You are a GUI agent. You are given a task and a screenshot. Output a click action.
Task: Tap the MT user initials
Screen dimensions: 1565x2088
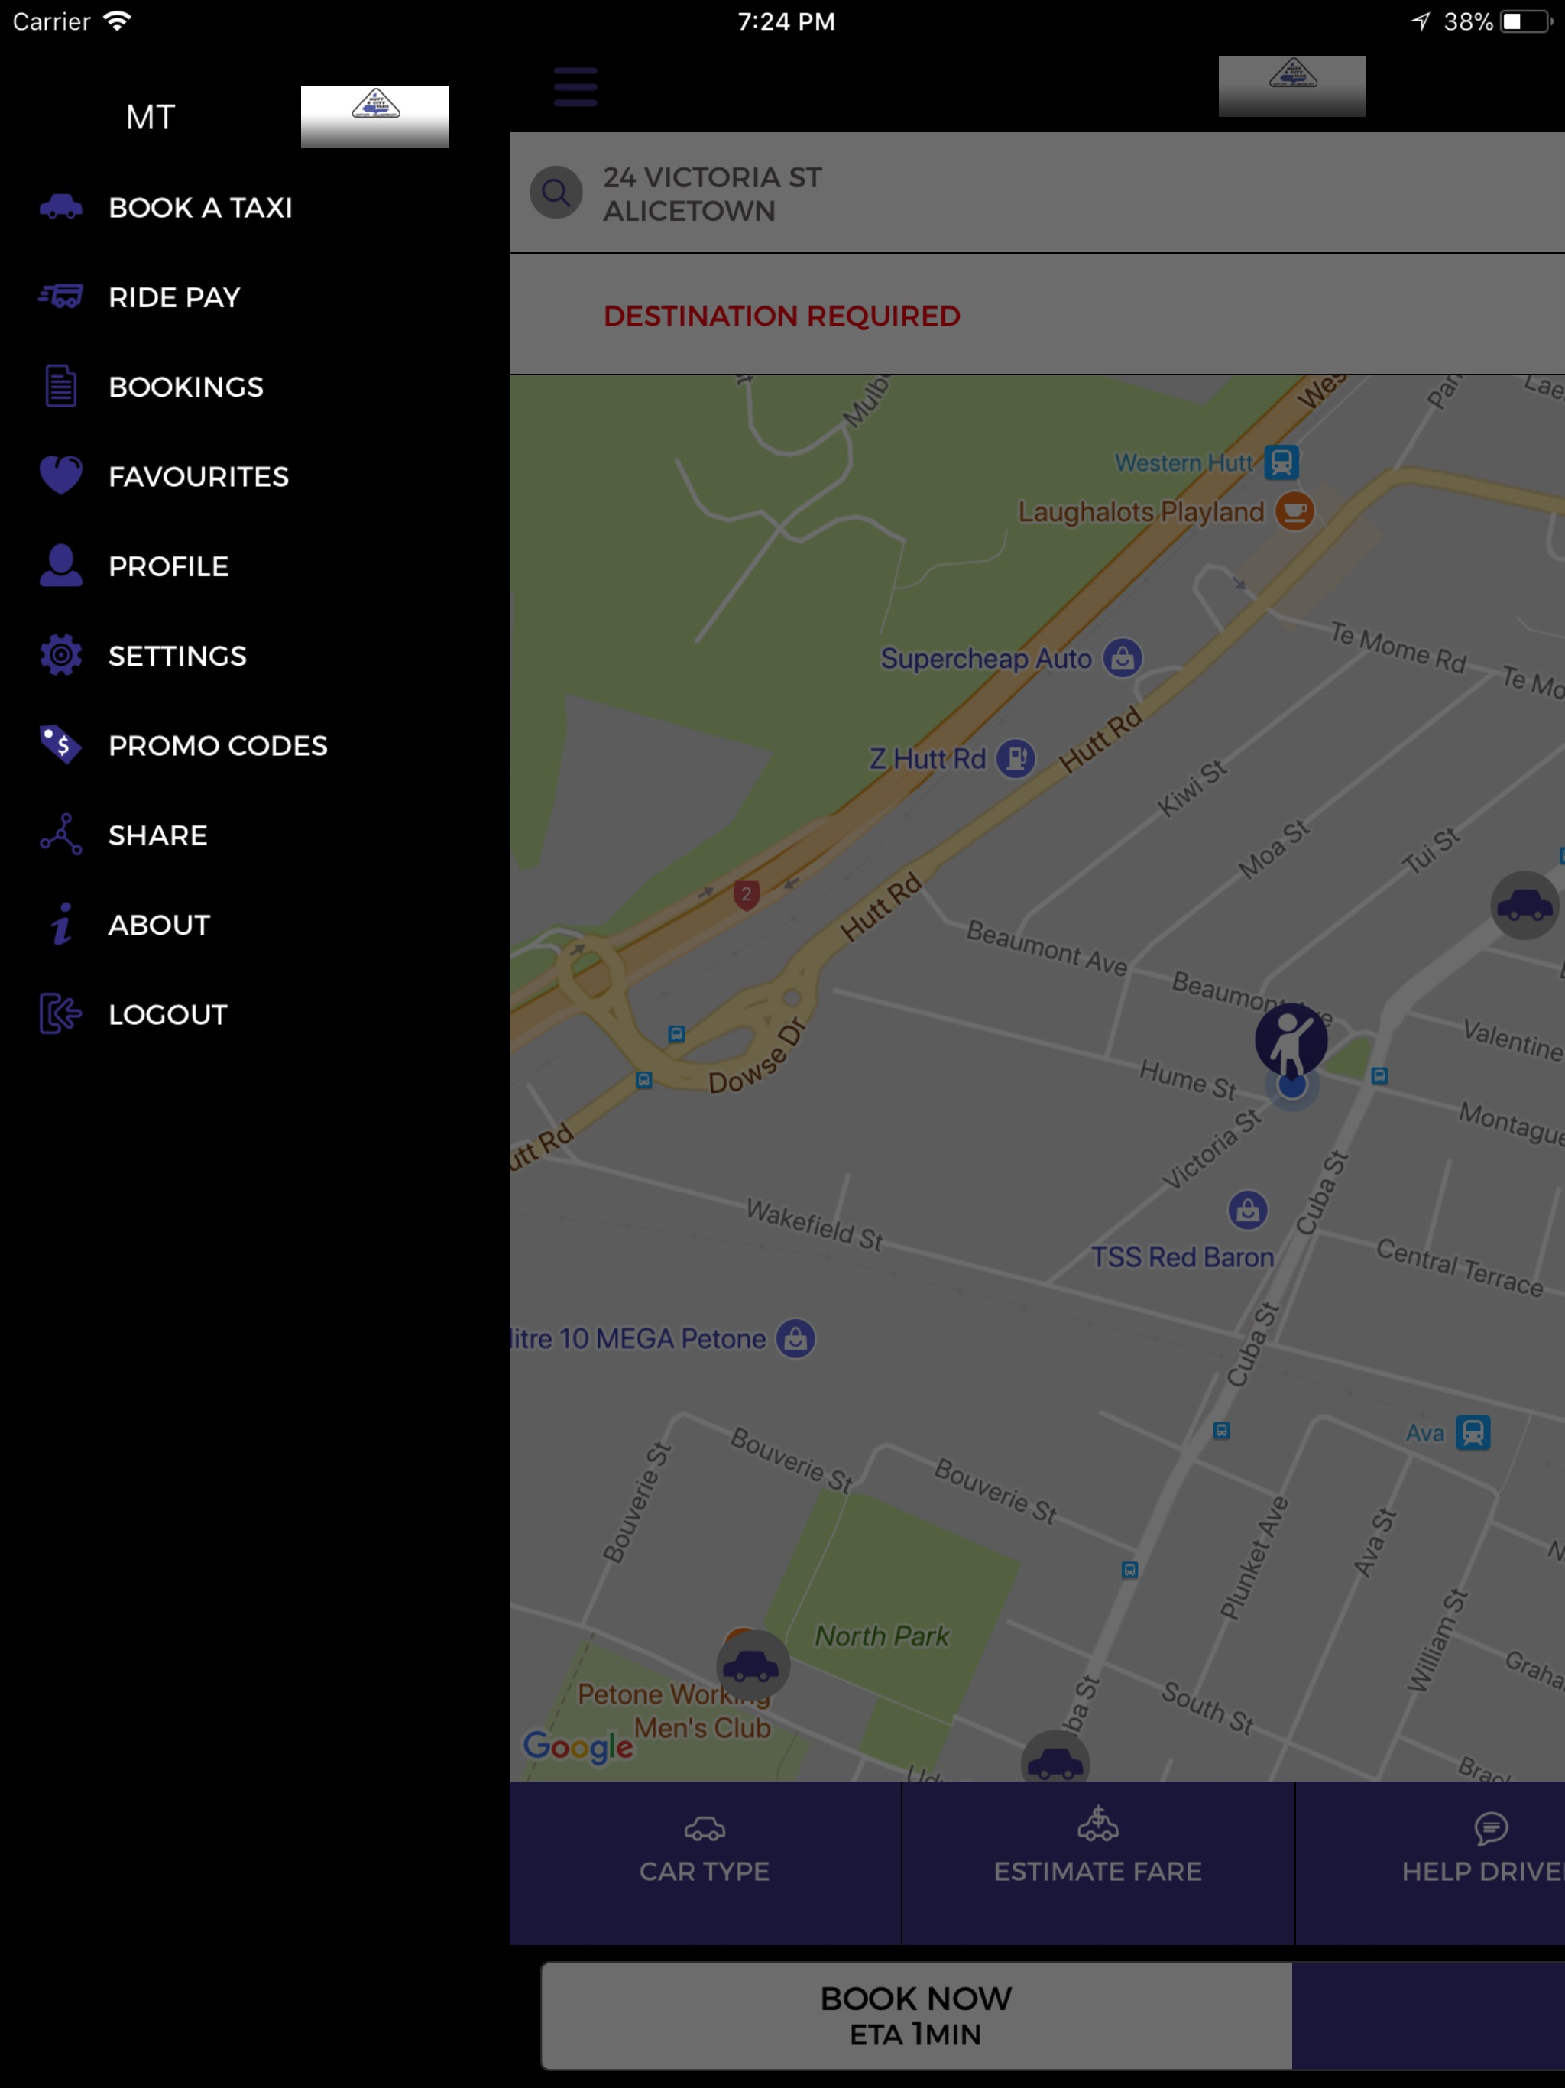tap(151, 117)
